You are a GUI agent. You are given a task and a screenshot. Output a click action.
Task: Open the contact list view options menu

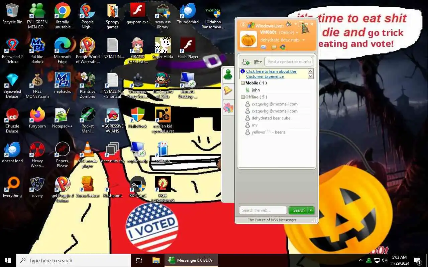point(258,62)
